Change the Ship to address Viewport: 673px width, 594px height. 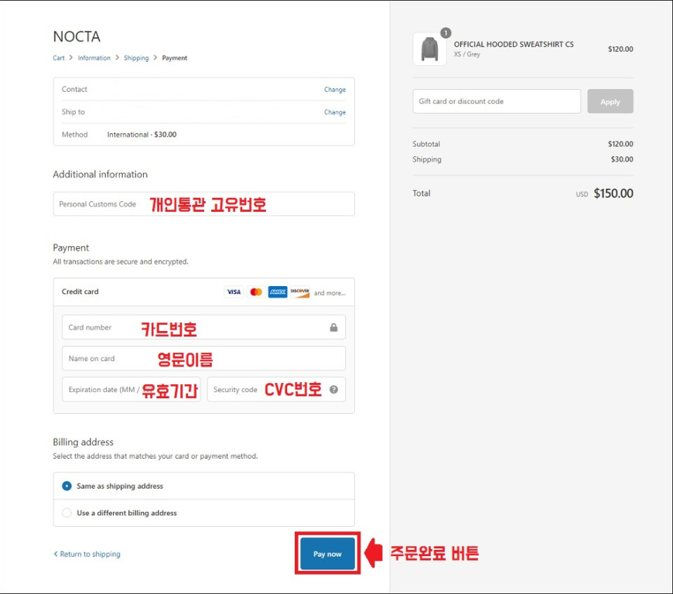pos(335,112)
